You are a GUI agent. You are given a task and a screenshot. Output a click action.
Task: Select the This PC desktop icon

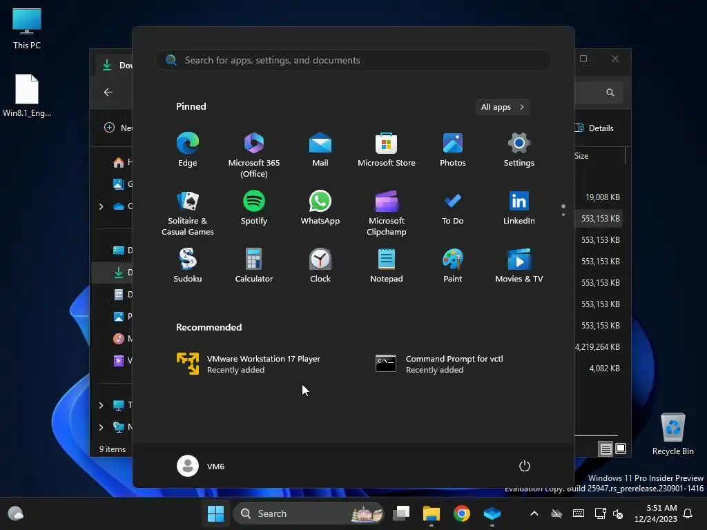point(27,28)
